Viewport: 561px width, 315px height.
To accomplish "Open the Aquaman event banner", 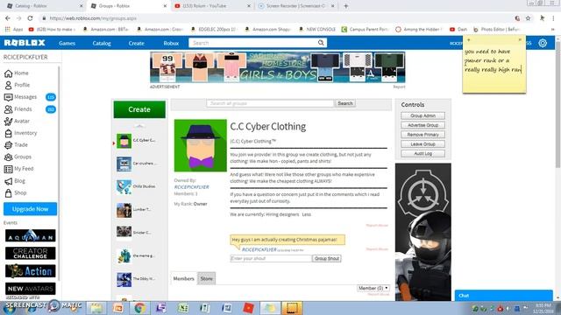I will 31,235.
